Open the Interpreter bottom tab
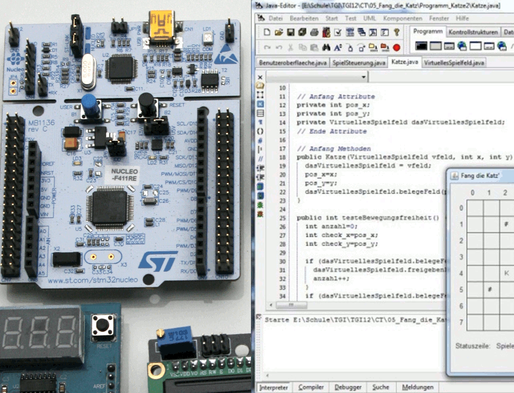 click(274, 387)
